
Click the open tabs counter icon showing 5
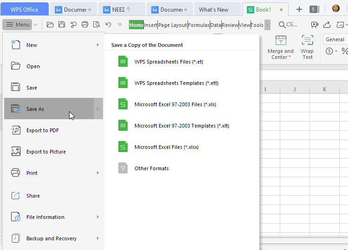point(314,9)
